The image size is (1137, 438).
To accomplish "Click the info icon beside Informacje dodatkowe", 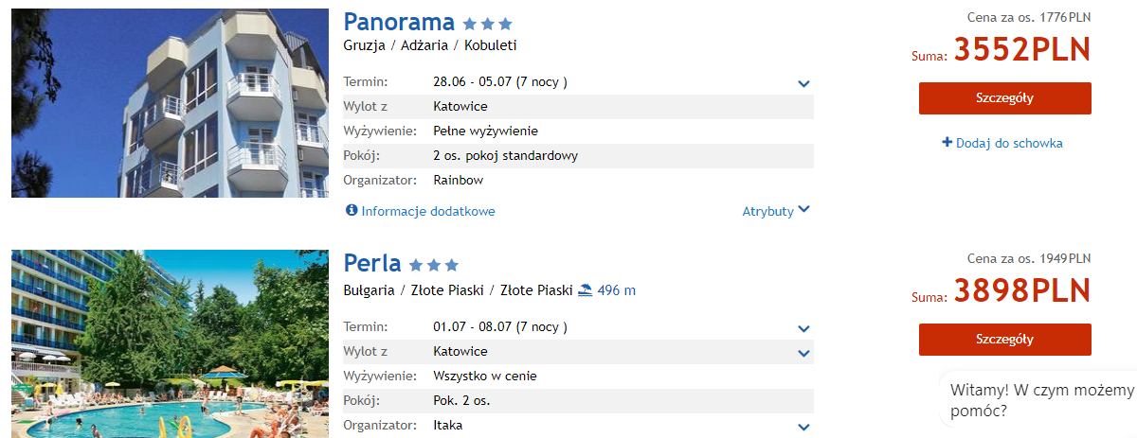I will 352,211.
